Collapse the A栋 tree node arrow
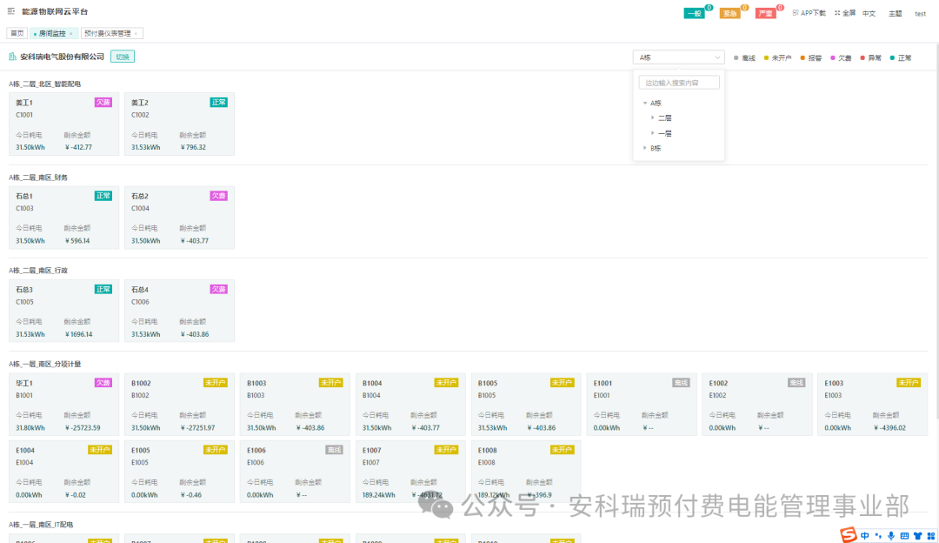The height and width of the screenshot is (543, 939). pos(645,103)
